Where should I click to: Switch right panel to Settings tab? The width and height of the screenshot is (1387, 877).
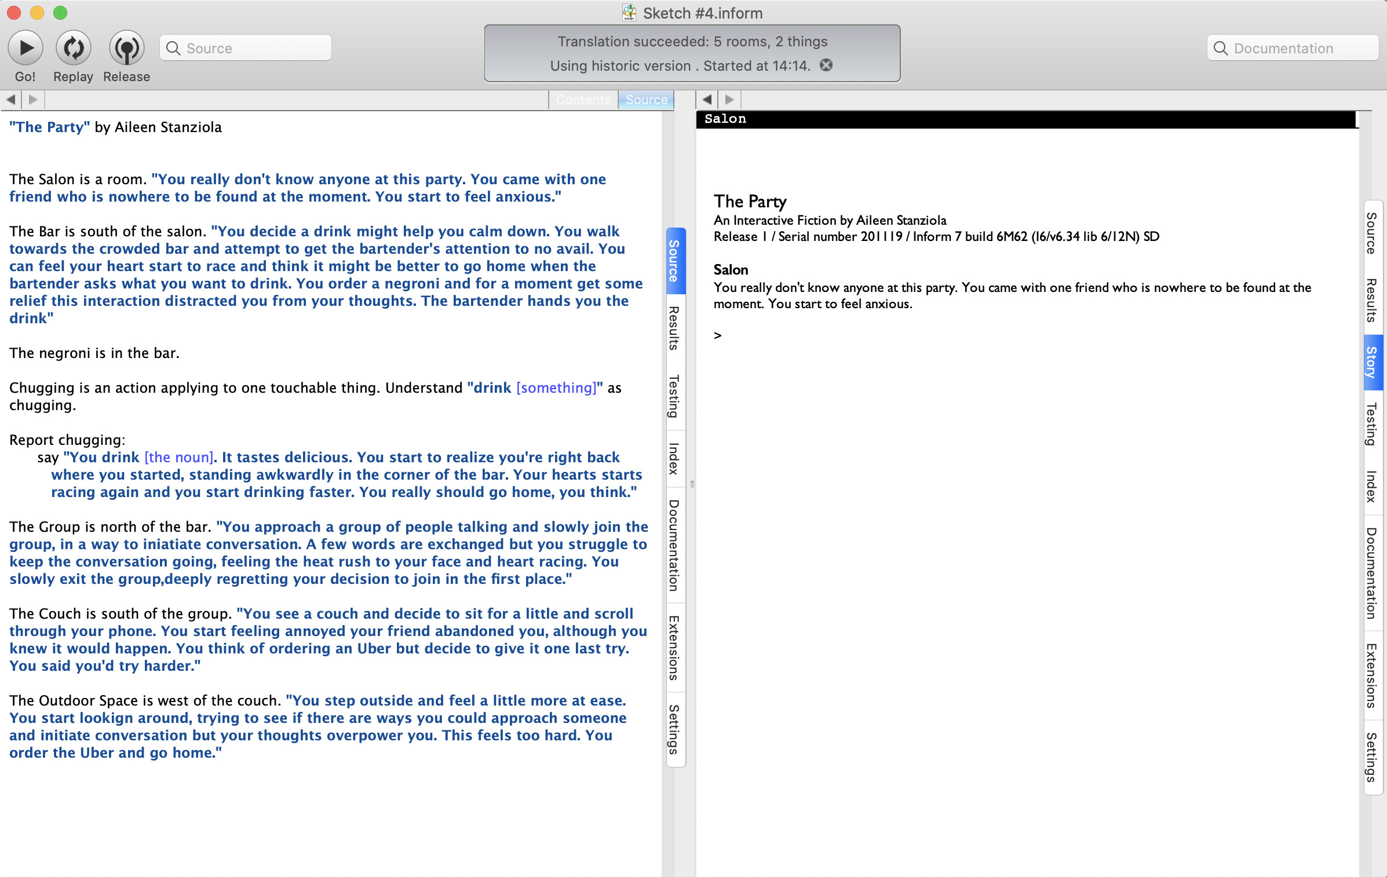[1371, 757]
